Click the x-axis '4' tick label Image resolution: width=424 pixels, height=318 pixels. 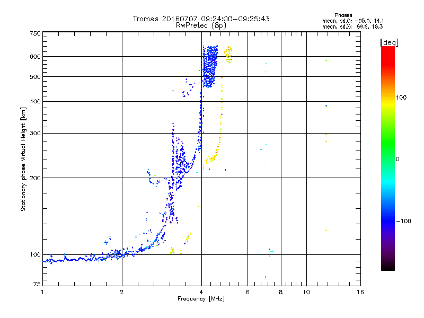(201, 292)
